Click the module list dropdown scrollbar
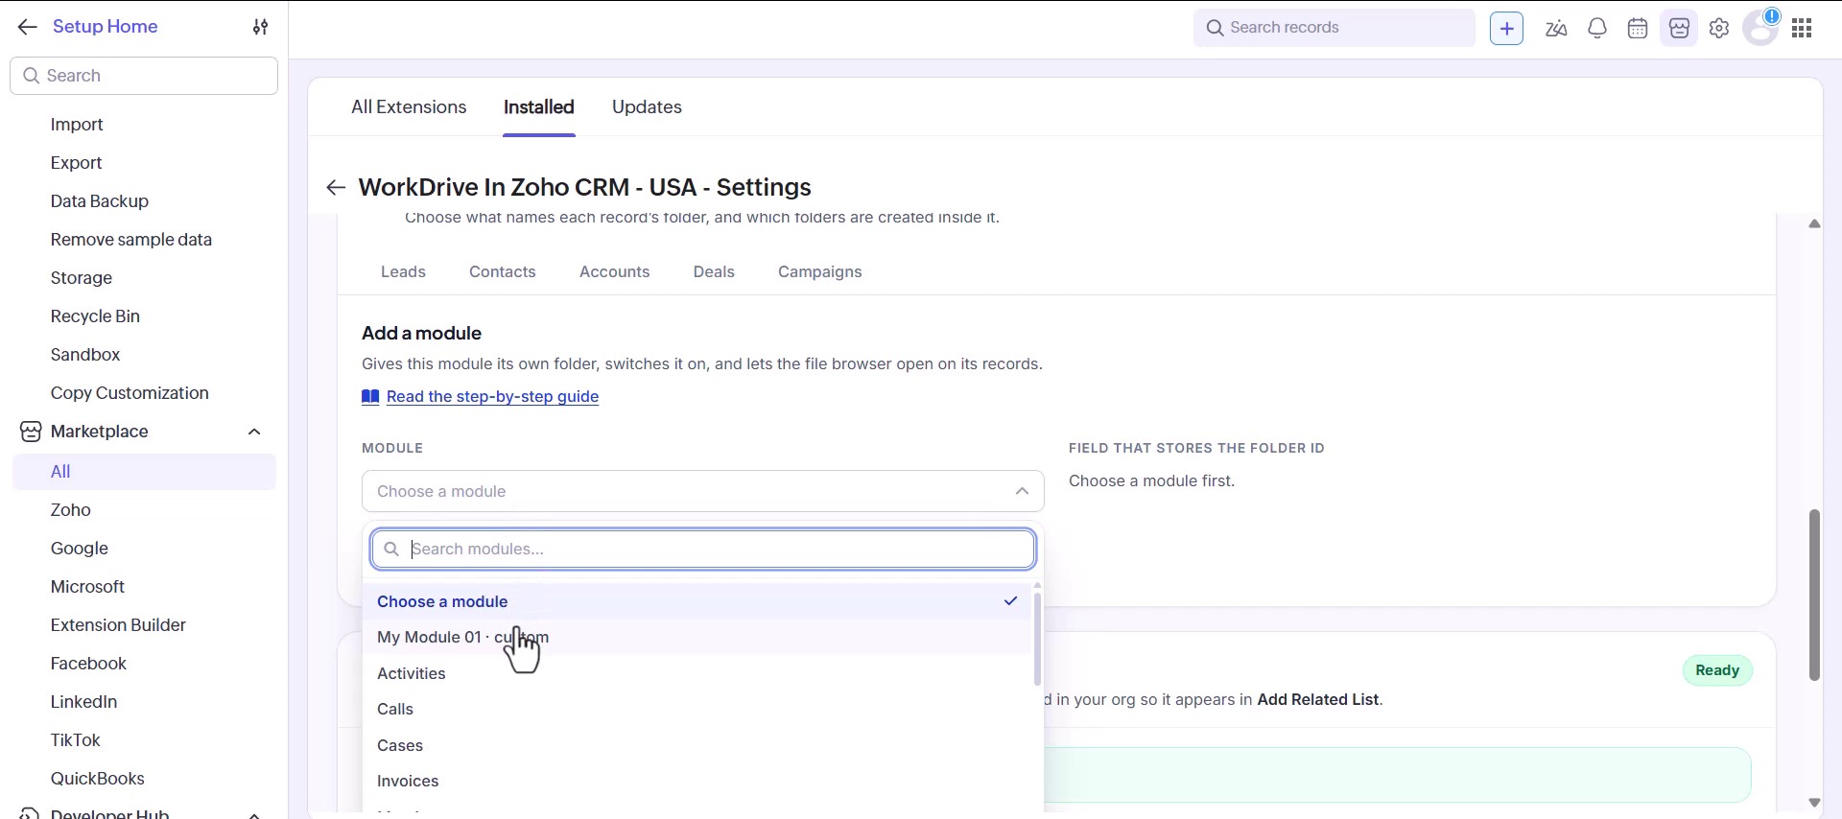Image resolution: width=1842 pixels, height=819 pixels. 1037,639
